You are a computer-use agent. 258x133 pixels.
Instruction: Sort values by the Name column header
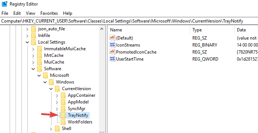click(x=149, y=30)
